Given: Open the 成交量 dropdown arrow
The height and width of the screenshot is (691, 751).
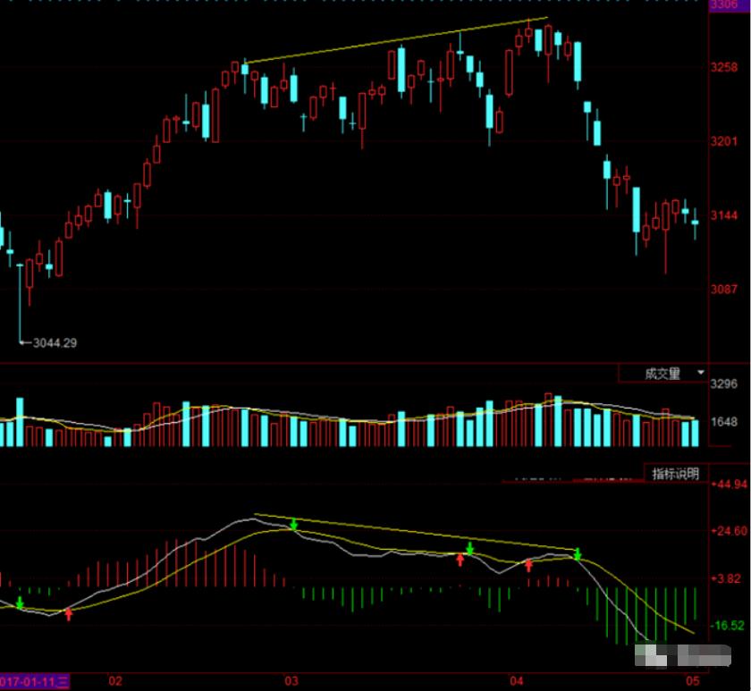Looking at the screenshot, I should click(701, 372).
